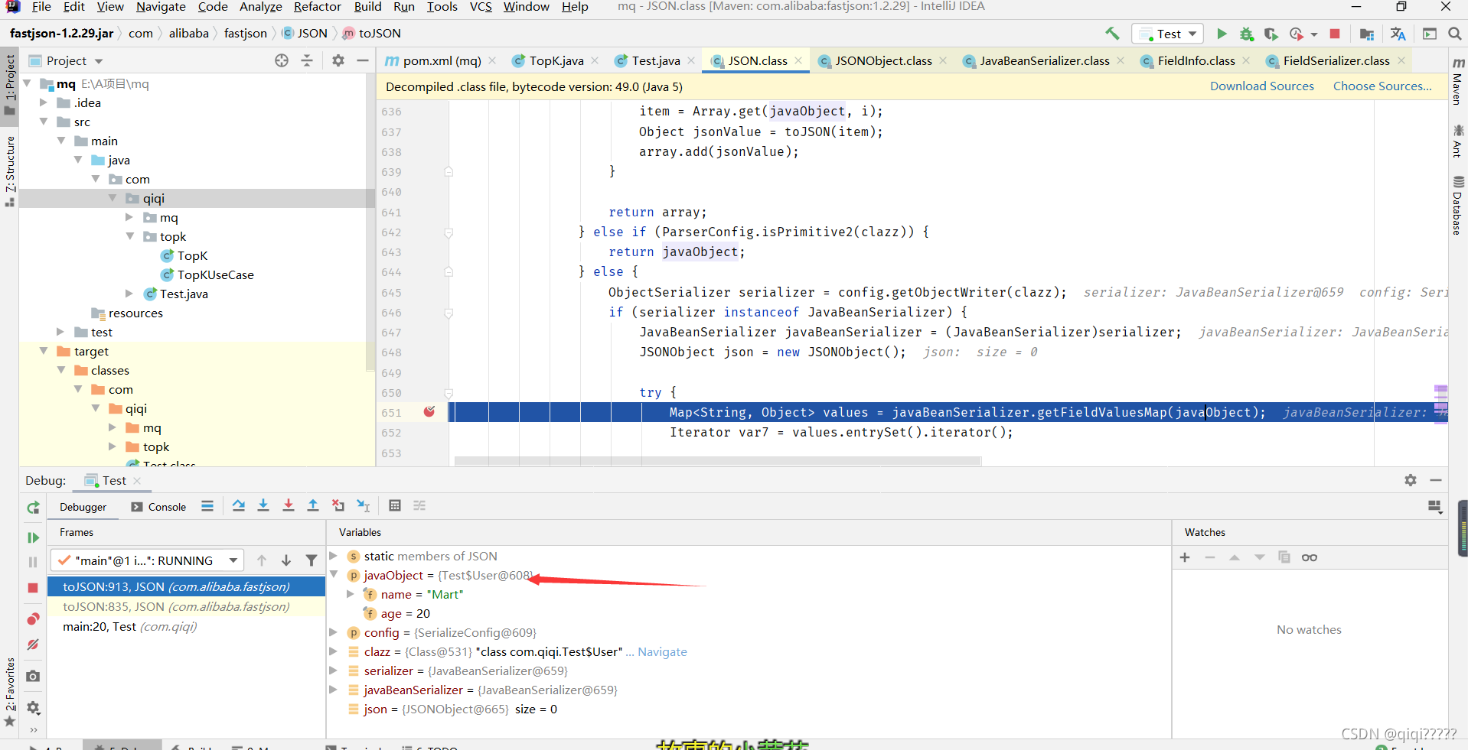Click Download Sources link

click(x=1261, y=86)
